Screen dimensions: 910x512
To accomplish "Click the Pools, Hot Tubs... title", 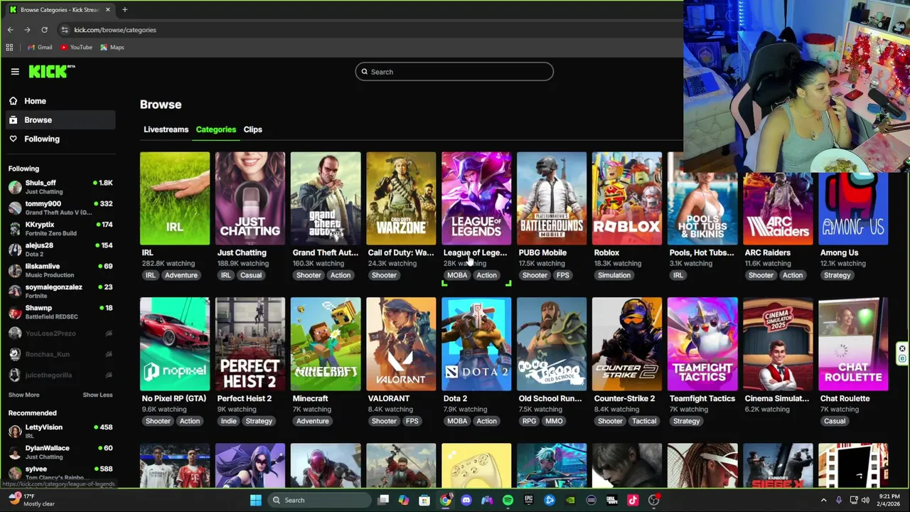I will click(702, 252).
